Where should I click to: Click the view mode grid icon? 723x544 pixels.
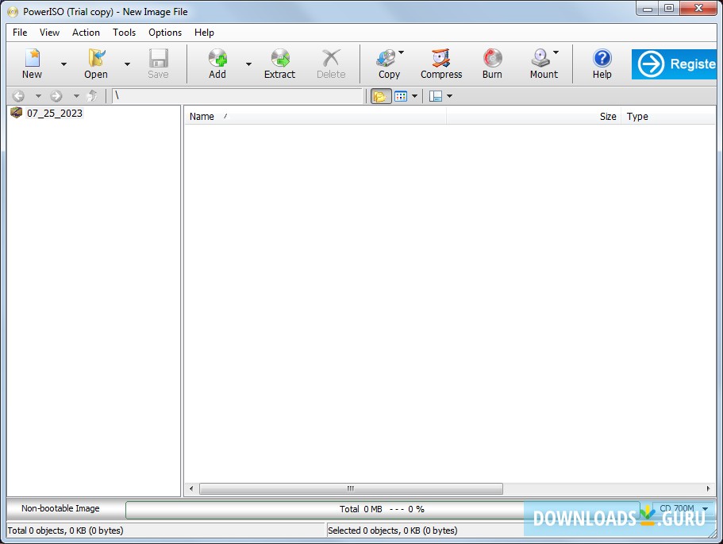(401, 96)
